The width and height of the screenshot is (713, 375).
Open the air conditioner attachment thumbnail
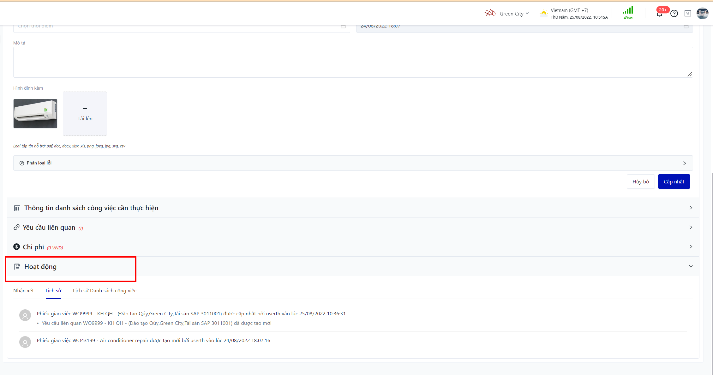click(35, 114)
